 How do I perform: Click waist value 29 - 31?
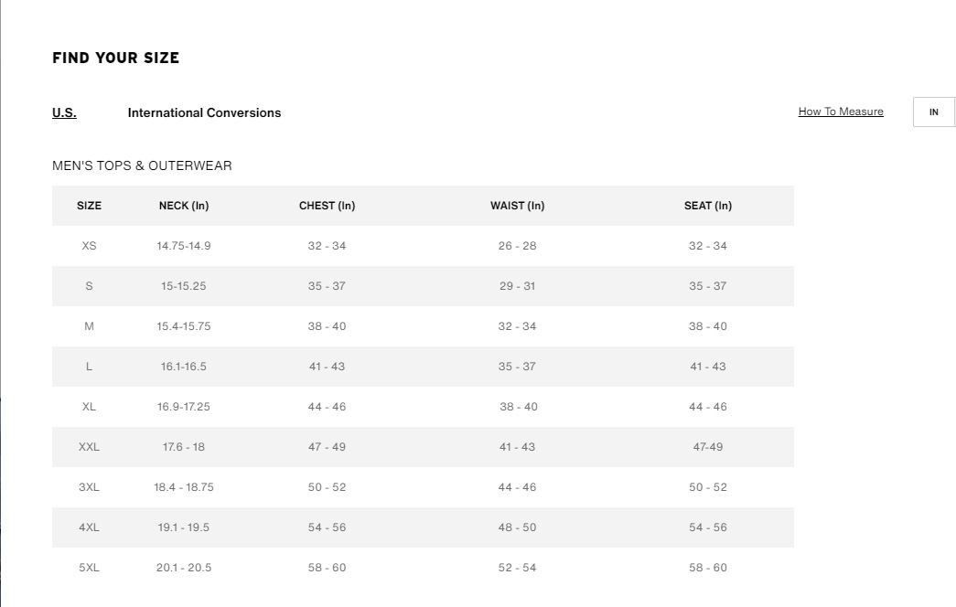pos(517,286)
